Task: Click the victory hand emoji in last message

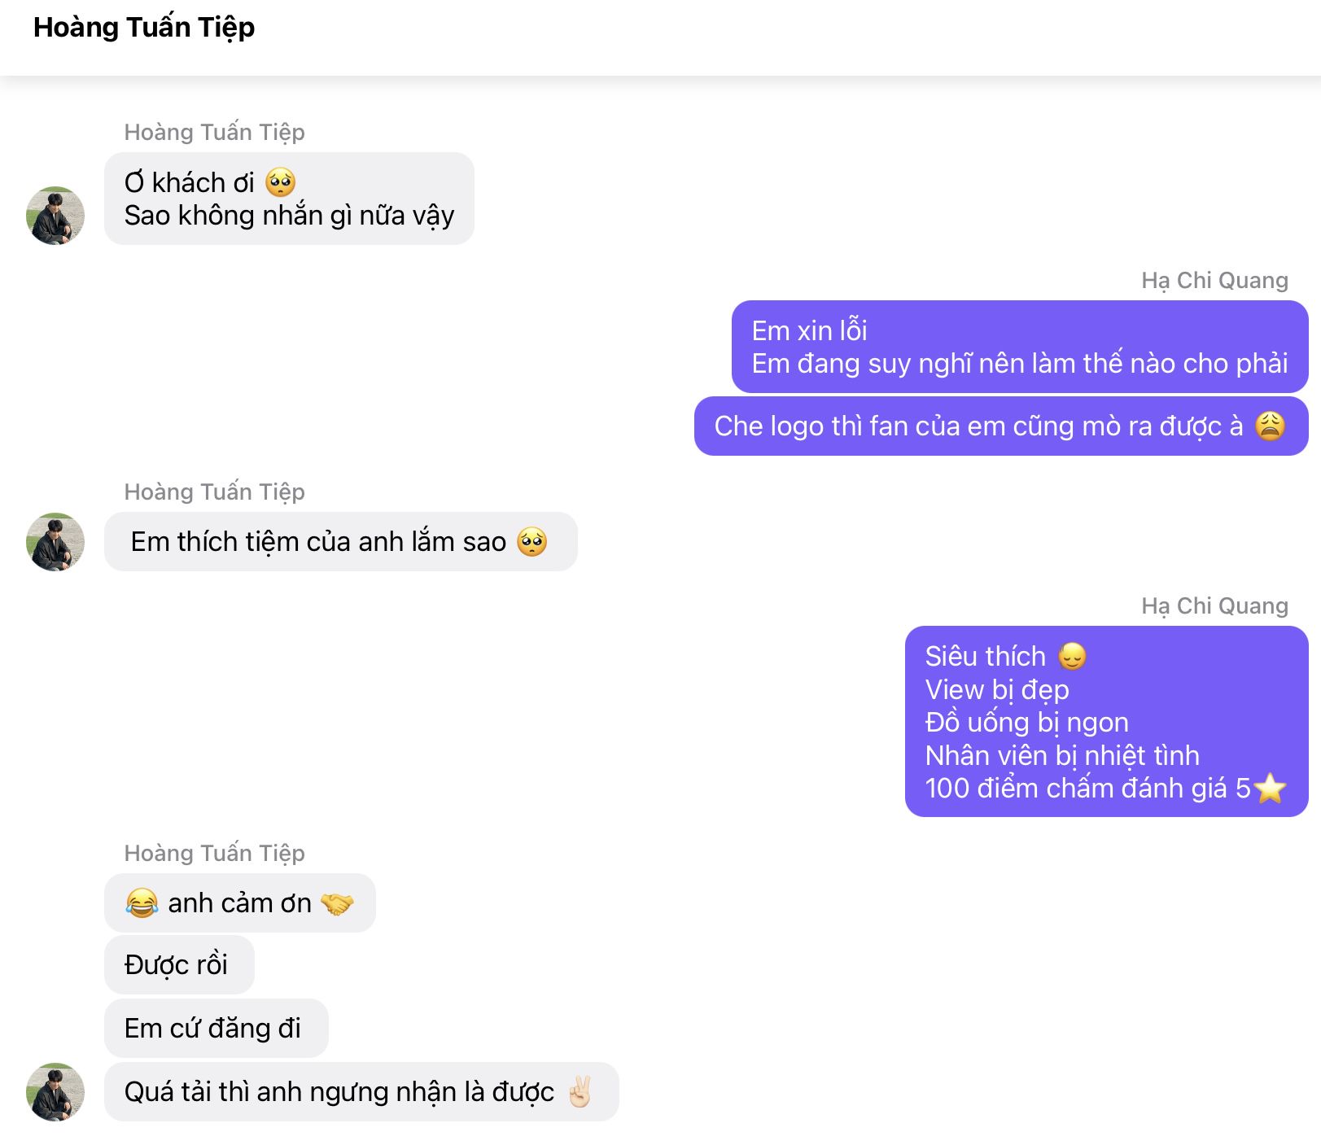Action: (x=580, y=1092)
